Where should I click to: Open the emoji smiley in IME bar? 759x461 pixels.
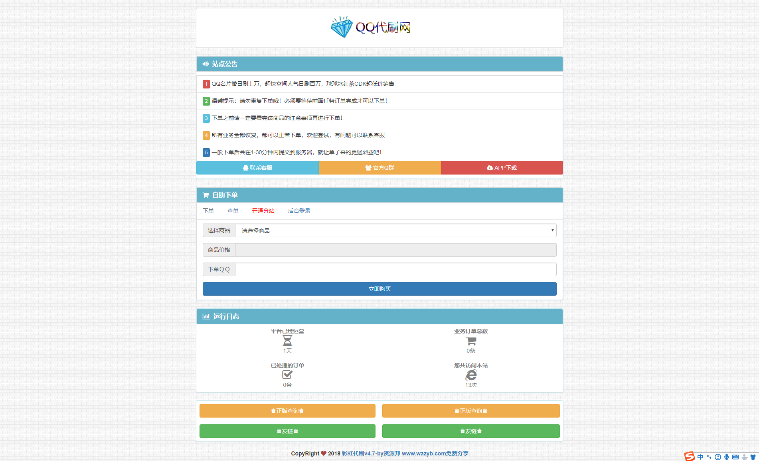click(718, 457)
